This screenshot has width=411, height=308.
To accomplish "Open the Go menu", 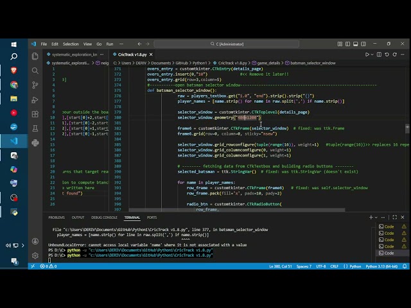I will click(99, 44).
